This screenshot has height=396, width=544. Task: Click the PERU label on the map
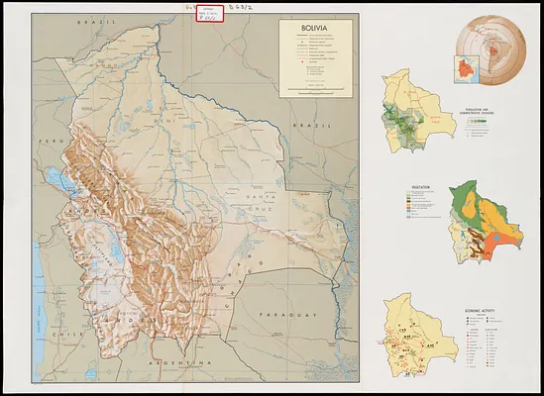pyautogui.click(x=52, y=142)
